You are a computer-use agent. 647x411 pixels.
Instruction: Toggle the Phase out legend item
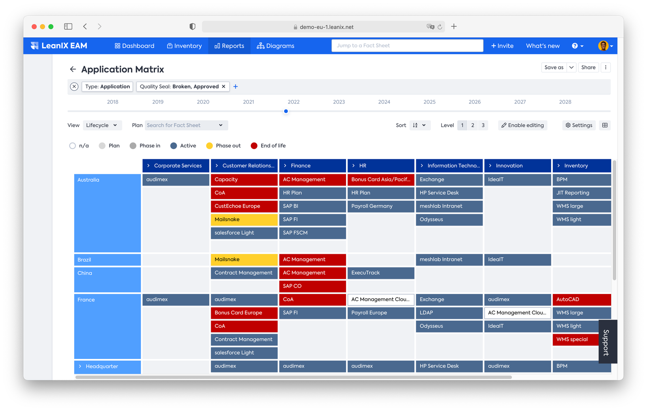coord(223,146)
